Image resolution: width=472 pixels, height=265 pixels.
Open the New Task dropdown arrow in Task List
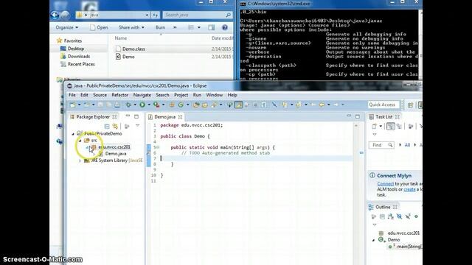(381, 126)
